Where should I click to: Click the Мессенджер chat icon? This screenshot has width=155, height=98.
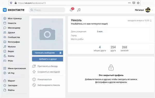(x=5, y=28)
